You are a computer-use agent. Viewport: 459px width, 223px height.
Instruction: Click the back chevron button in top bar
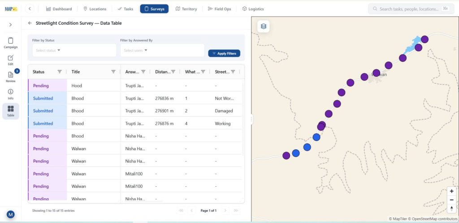30,9
